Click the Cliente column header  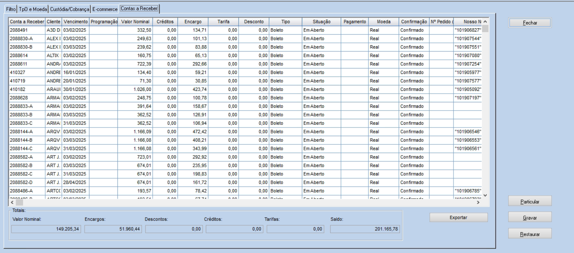pyautogui.click(x=54, y=22)
